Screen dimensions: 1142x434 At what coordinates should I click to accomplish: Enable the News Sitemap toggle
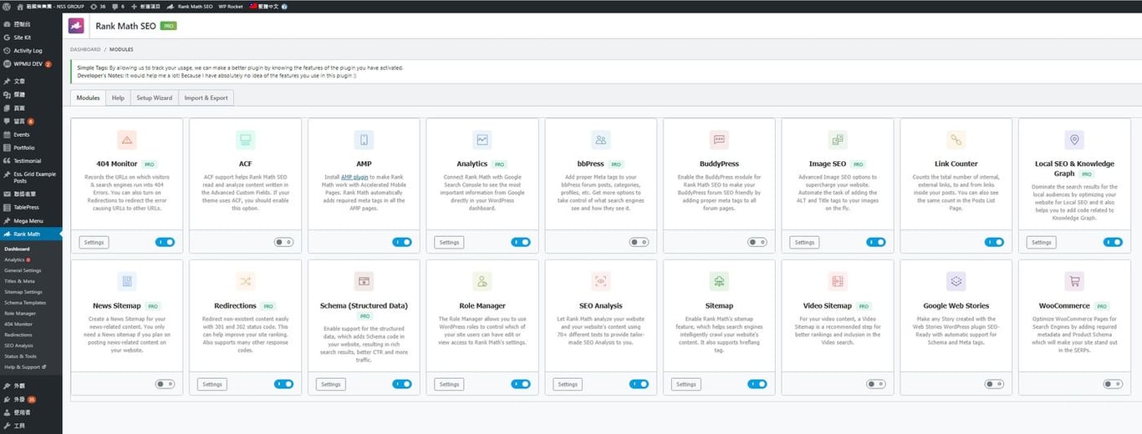tap(165, 384)
